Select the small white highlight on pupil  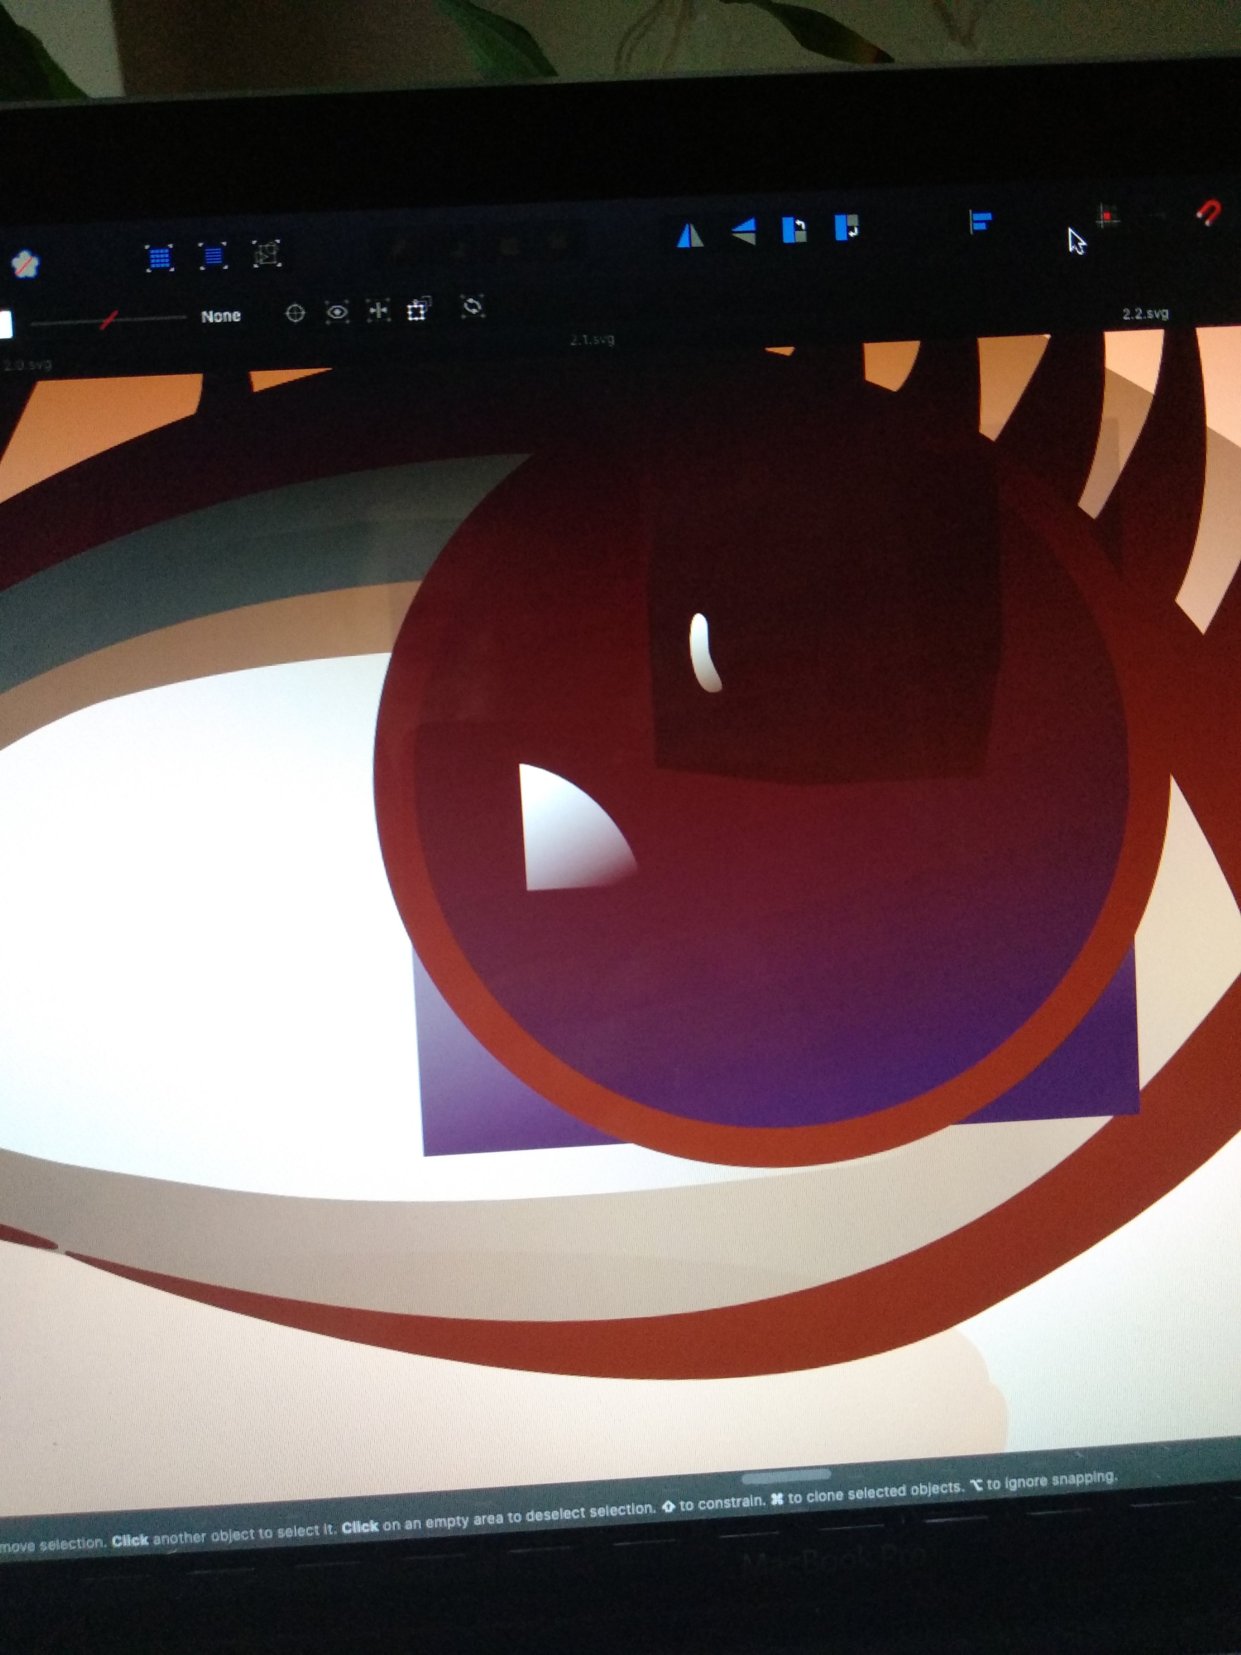[x=704, y=652]
